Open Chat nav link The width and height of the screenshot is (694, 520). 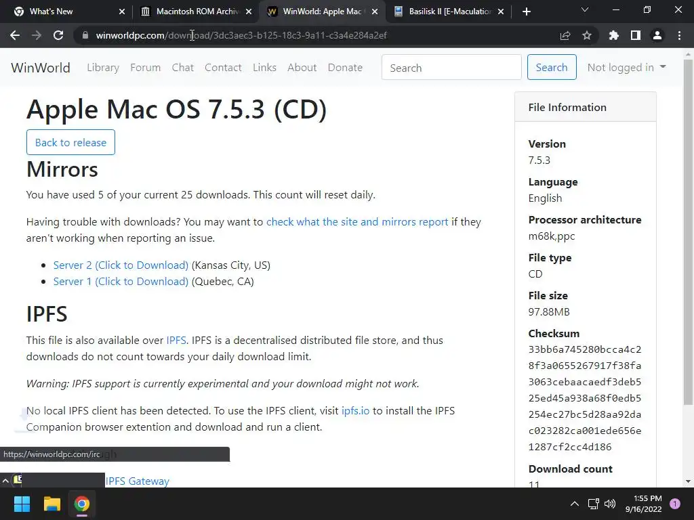coord(183,68)
